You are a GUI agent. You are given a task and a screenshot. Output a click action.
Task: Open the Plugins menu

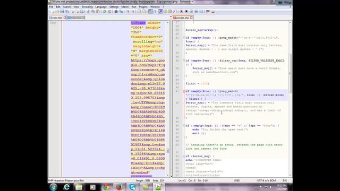(143, 7)
